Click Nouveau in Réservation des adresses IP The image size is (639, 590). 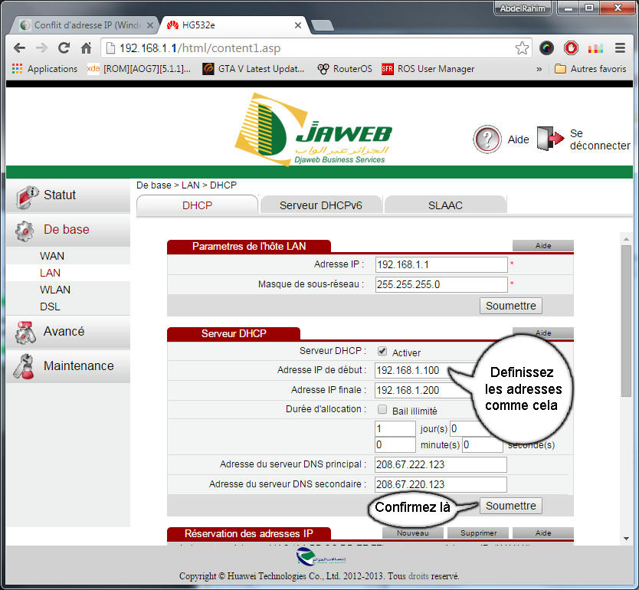[412, 533]
